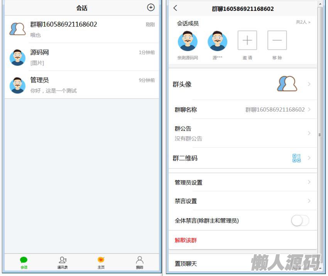Click the 邀请 plus box to invite members

pyautogui.click(x=247, y=40)
